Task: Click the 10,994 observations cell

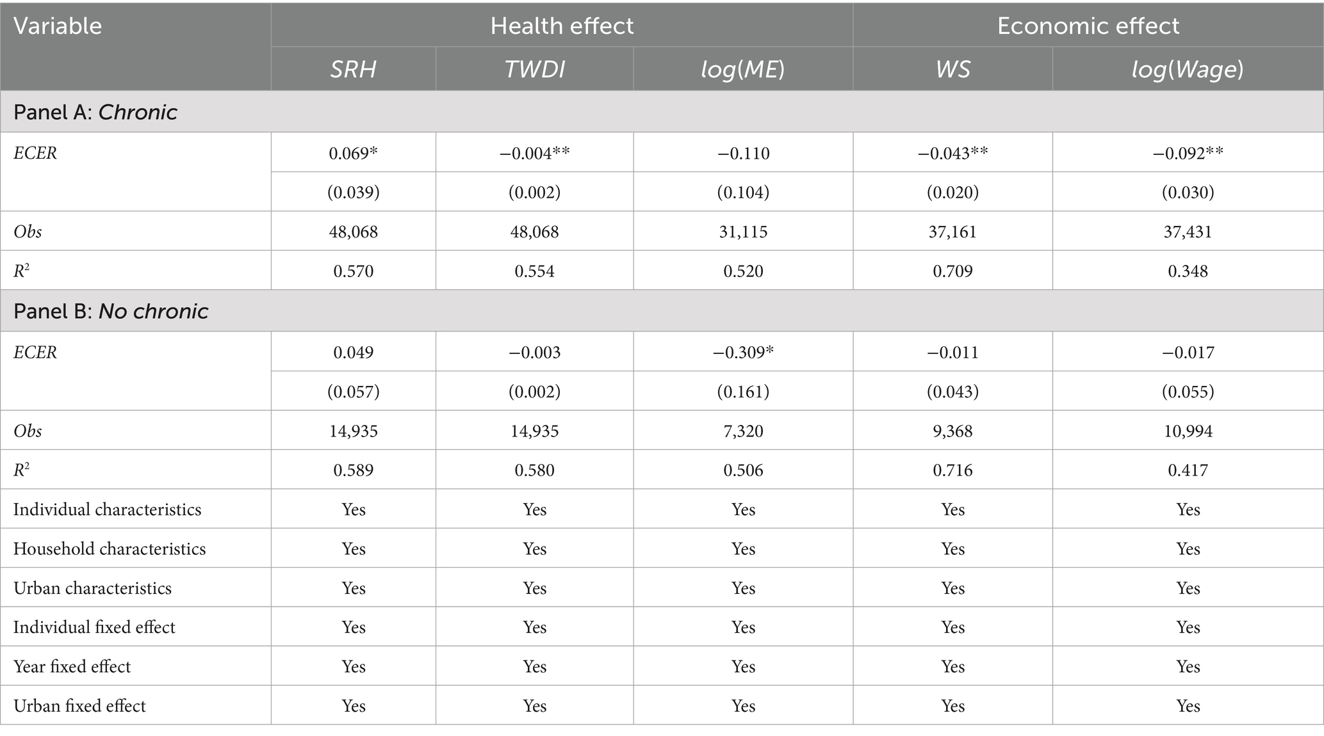Action: point(1188,431)
